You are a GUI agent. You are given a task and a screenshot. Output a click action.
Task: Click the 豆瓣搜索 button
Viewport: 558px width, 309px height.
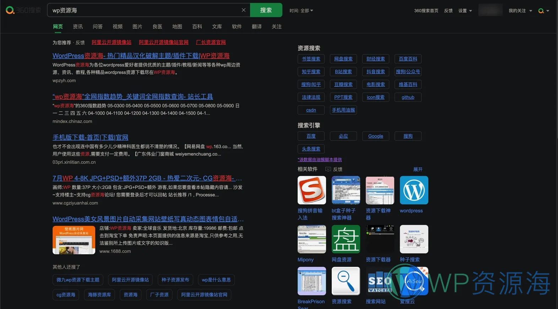point(343,85)
